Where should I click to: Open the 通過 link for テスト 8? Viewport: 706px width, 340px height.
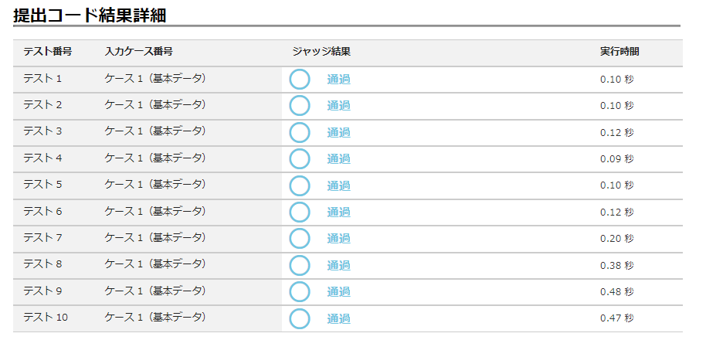point(338,265)
